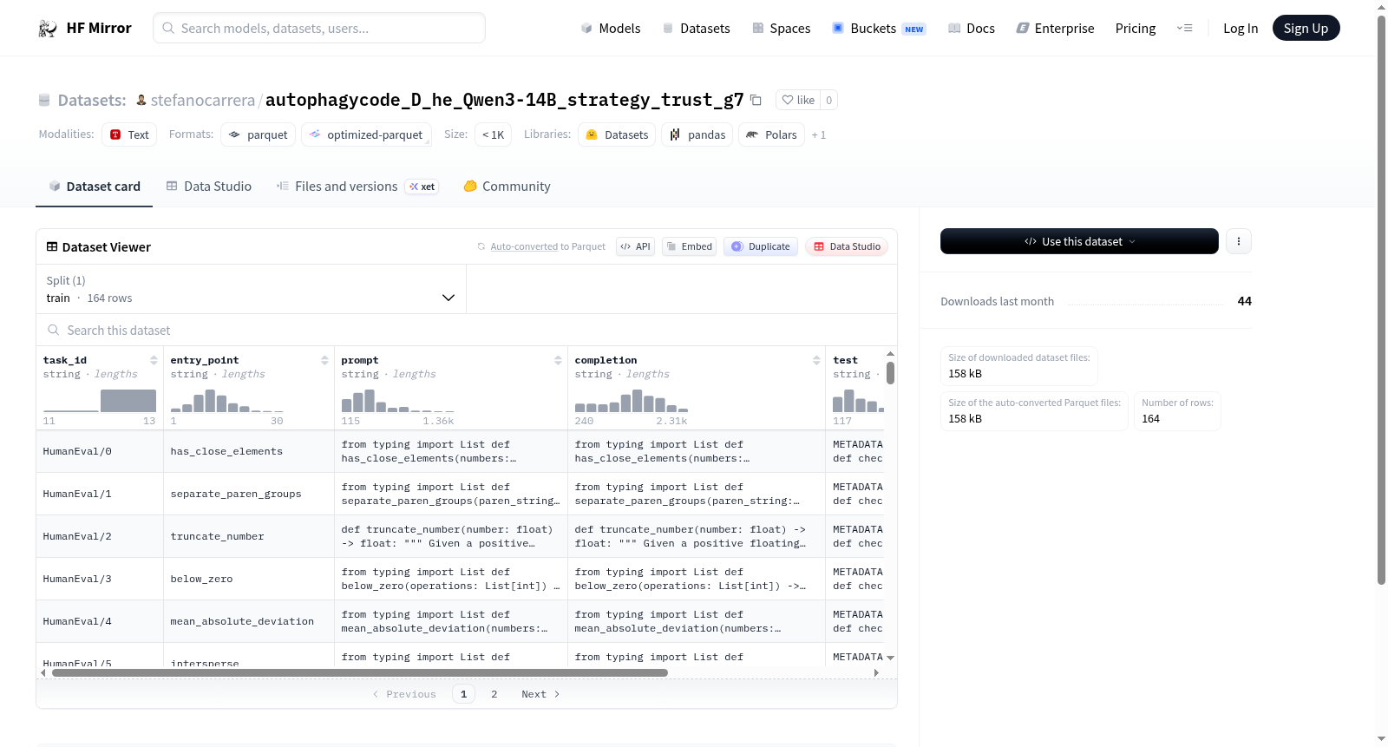Click the Log In link

[1241, 29]
